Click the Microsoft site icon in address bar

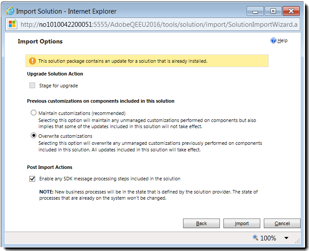pos(12,24)
